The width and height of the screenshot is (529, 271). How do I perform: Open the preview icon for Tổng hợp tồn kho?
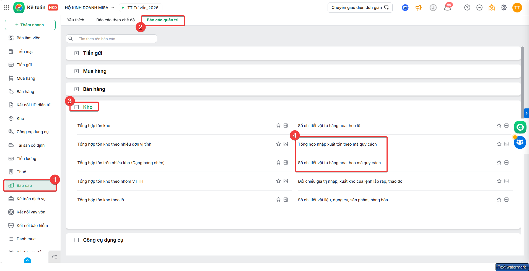(x=286, y=126)
